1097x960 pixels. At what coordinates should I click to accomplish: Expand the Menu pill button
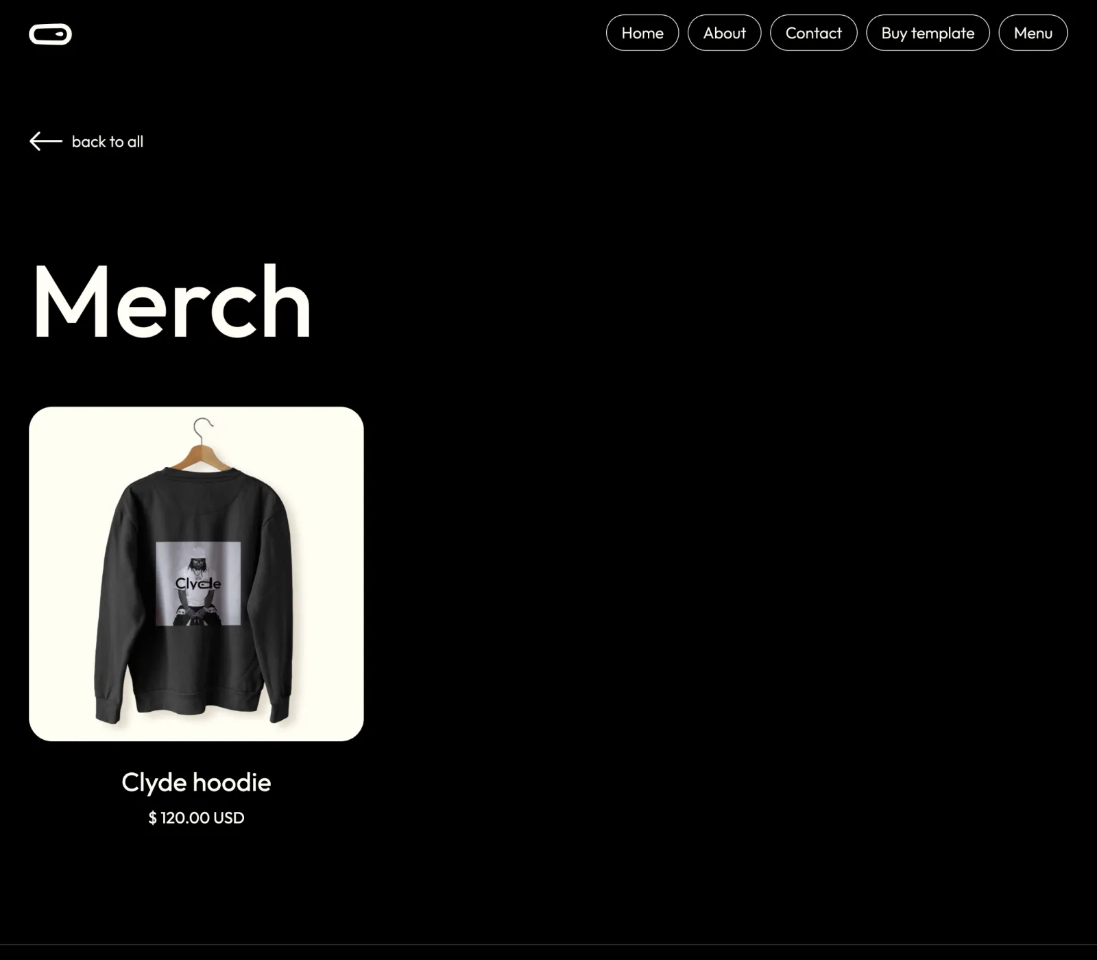[1033, 33]
